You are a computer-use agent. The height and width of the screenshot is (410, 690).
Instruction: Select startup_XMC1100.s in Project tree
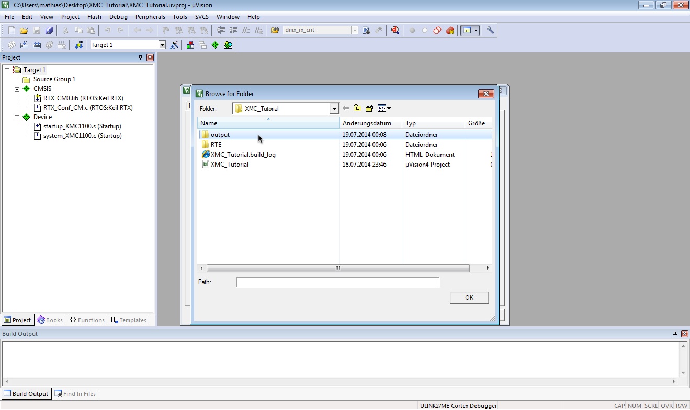[x=82, y=126]
